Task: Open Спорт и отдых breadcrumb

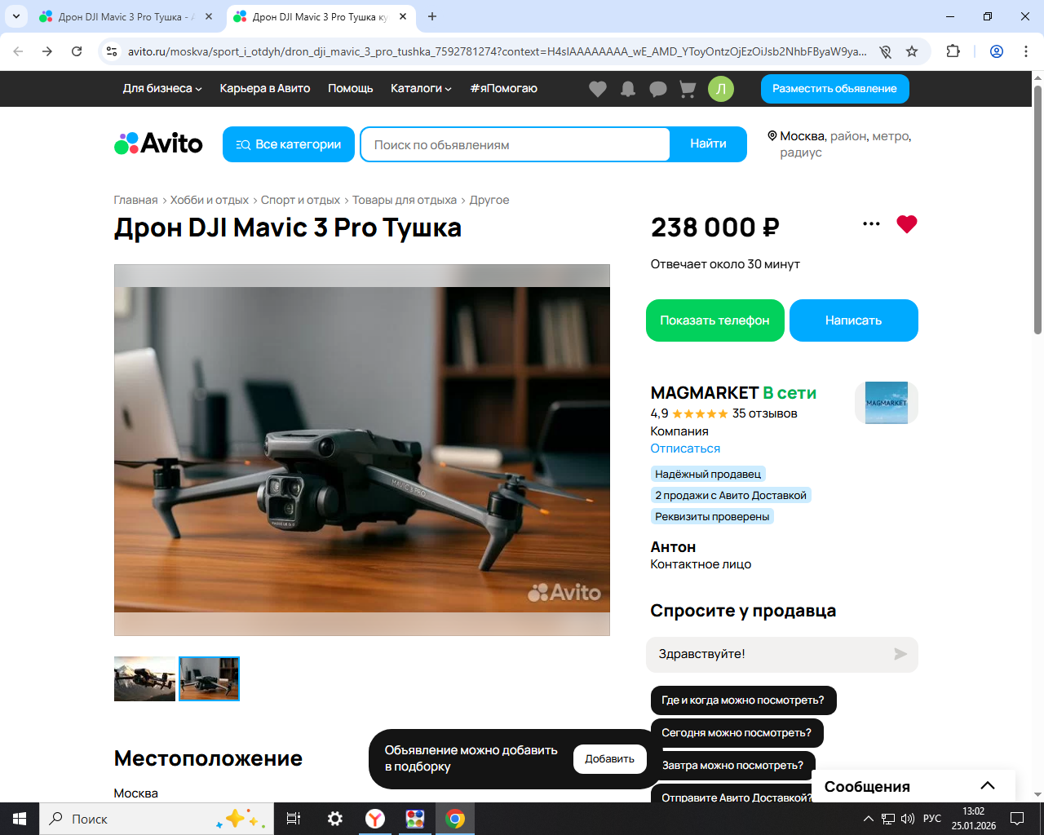Action: (x=300, y=200)
